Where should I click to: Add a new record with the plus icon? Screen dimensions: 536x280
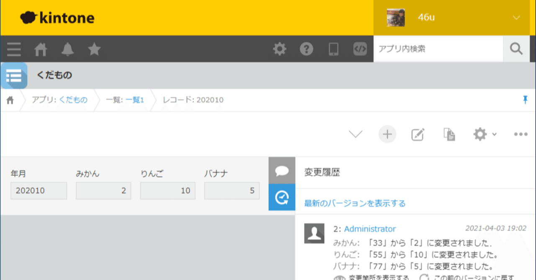pos(387,134)
